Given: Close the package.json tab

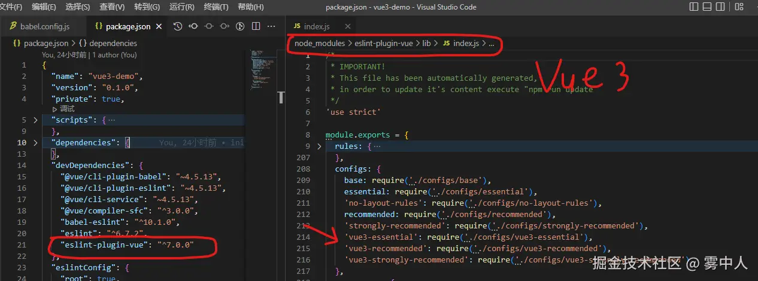Looking at the screenshot, I should pyautogui.click(x=159, y=26).
